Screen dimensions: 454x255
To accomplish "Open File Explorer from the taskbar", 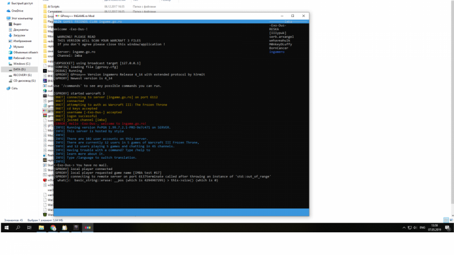I will (42, 227).
